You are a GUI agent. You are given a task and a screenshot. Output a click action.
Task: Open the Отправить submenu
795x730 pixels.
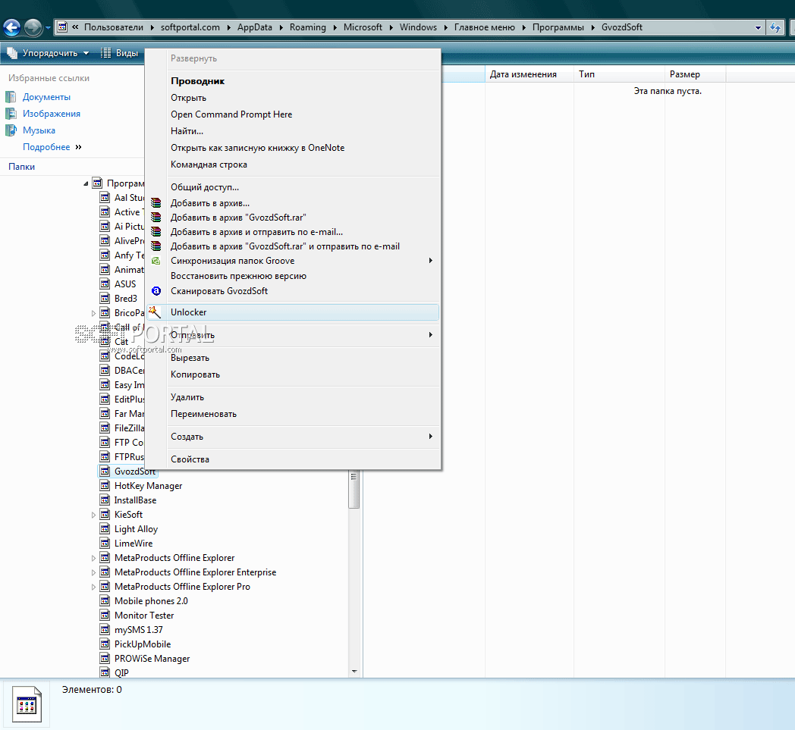click(293, 335)
